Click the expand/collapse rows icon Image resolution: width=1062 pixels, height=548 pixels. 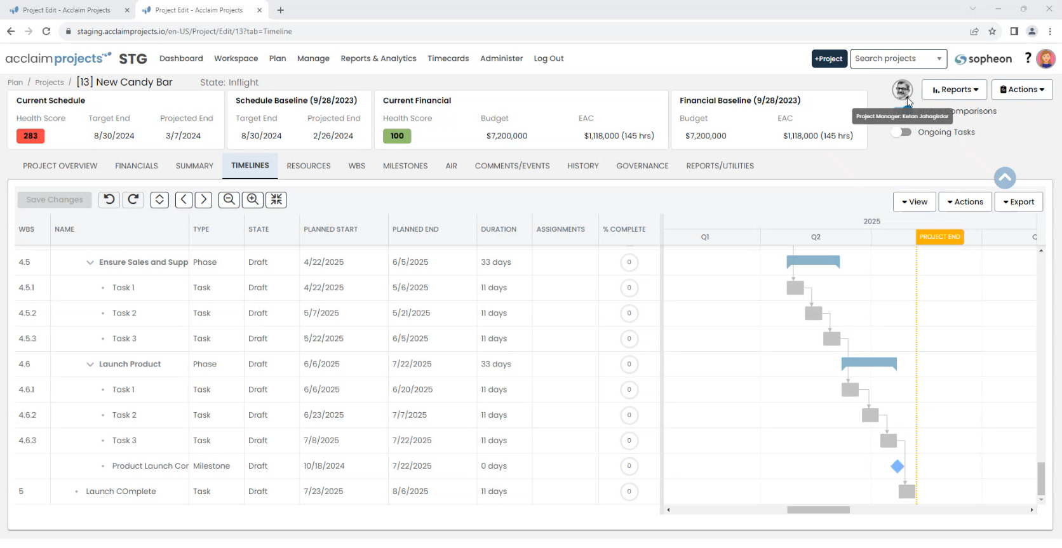[159, 200]
